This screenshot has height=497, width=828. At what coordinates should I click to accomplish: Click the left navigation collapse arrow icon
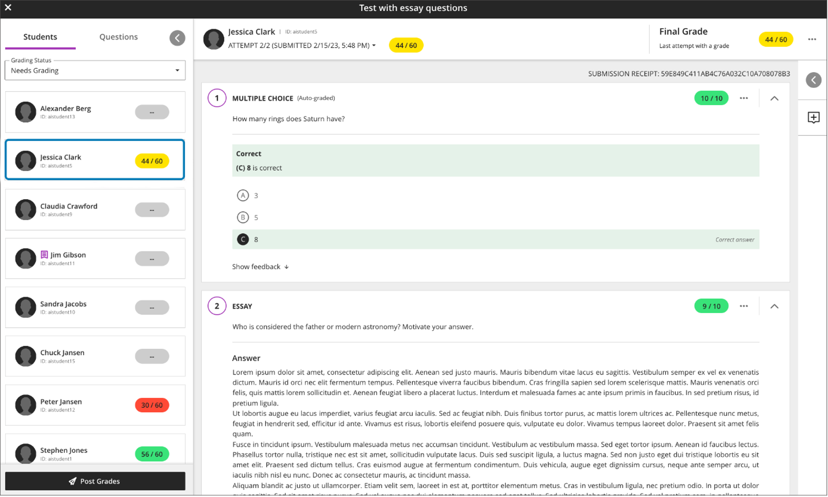[177, 38]
